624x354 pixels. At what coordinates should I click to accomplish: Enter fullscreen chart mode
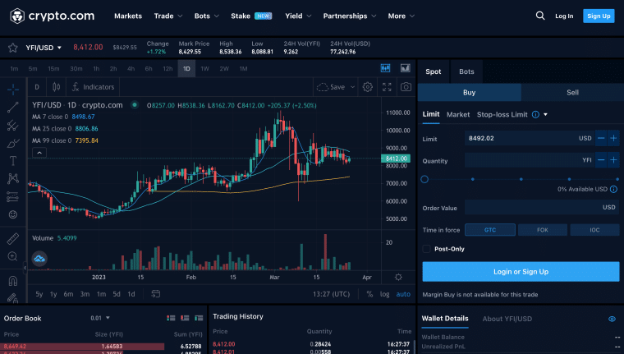click(387, 86)
